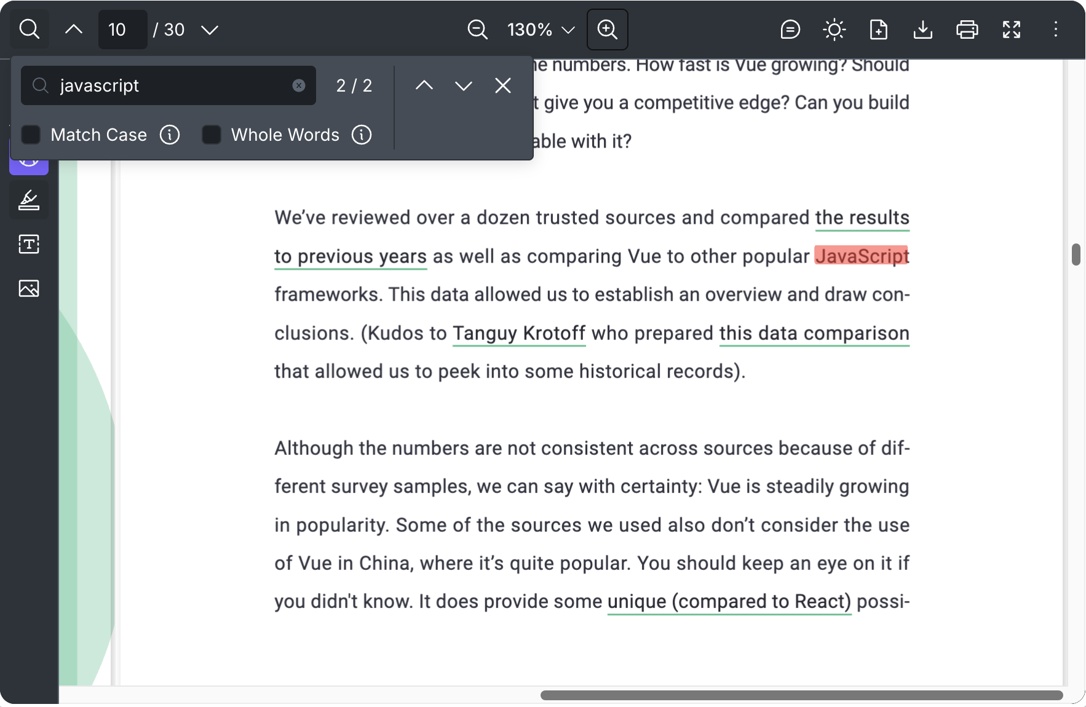Click the horizontal scrollbar thumb
The width and height of the screenshot is (1086, 707).
(801, 695)
